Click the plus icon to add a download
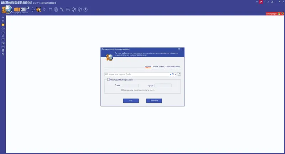Image resolution: width=285 pixels, height=154 pixels. tap(33, 10)
